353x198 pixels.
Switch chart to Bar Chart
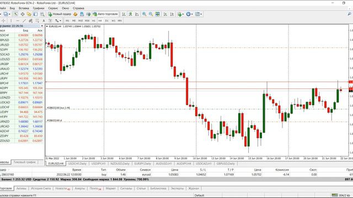tap(124, 14)
